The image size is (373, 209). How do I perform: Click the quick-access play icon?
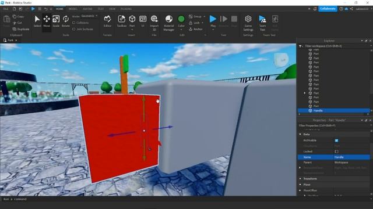pyautogui.click(x=33, y=9)
